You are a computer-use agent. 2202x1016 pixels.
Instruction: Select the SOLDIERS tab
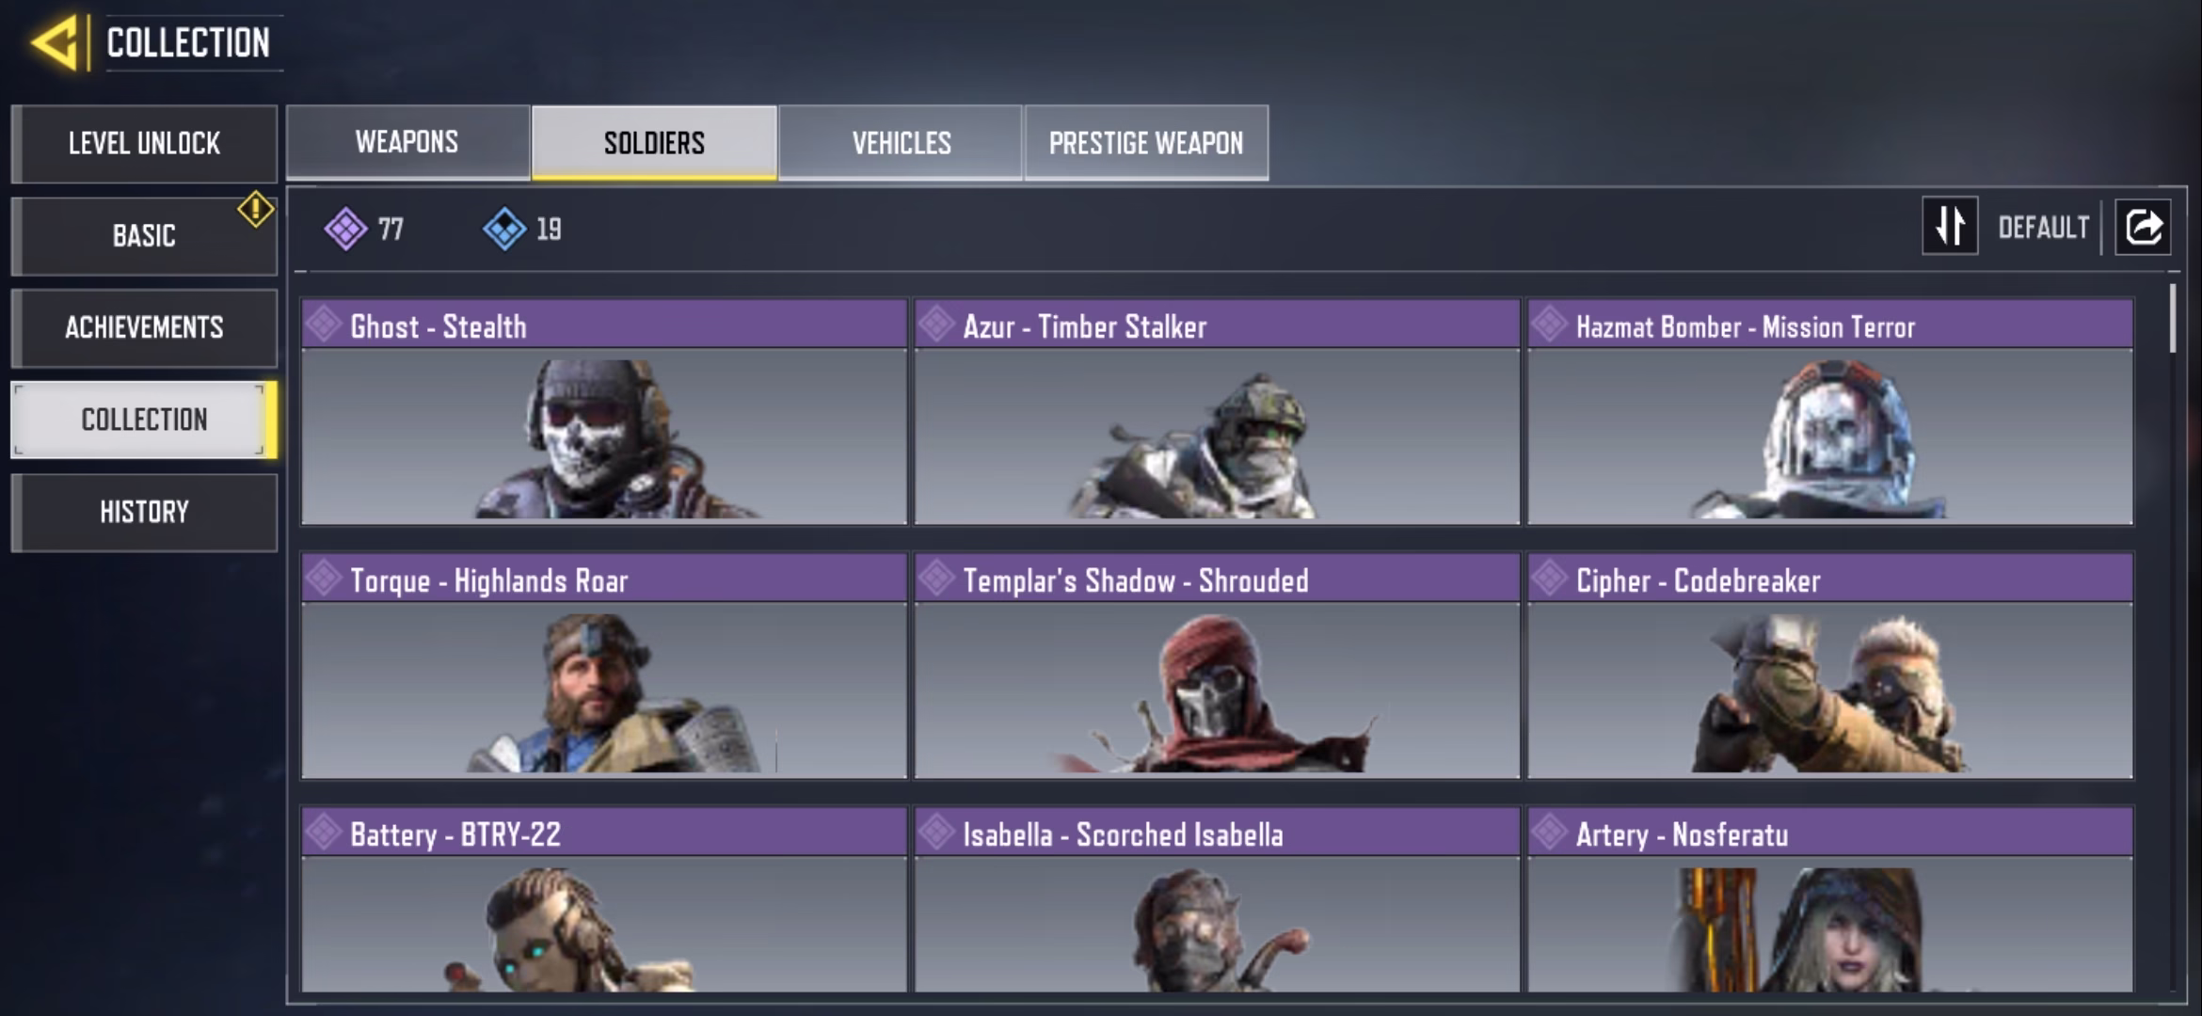654,142
